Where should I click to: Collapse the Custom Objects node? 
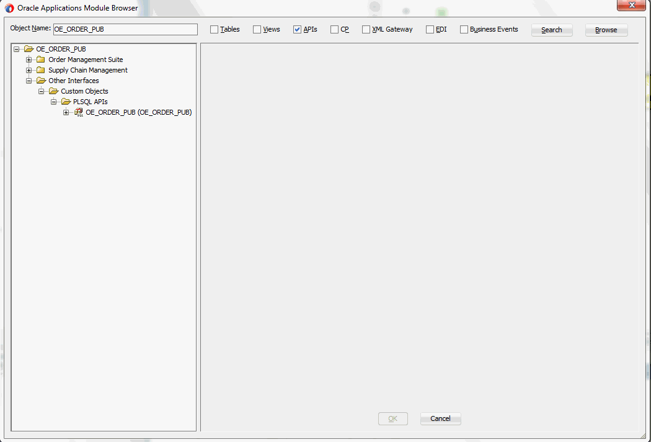(x=41, y=91)
